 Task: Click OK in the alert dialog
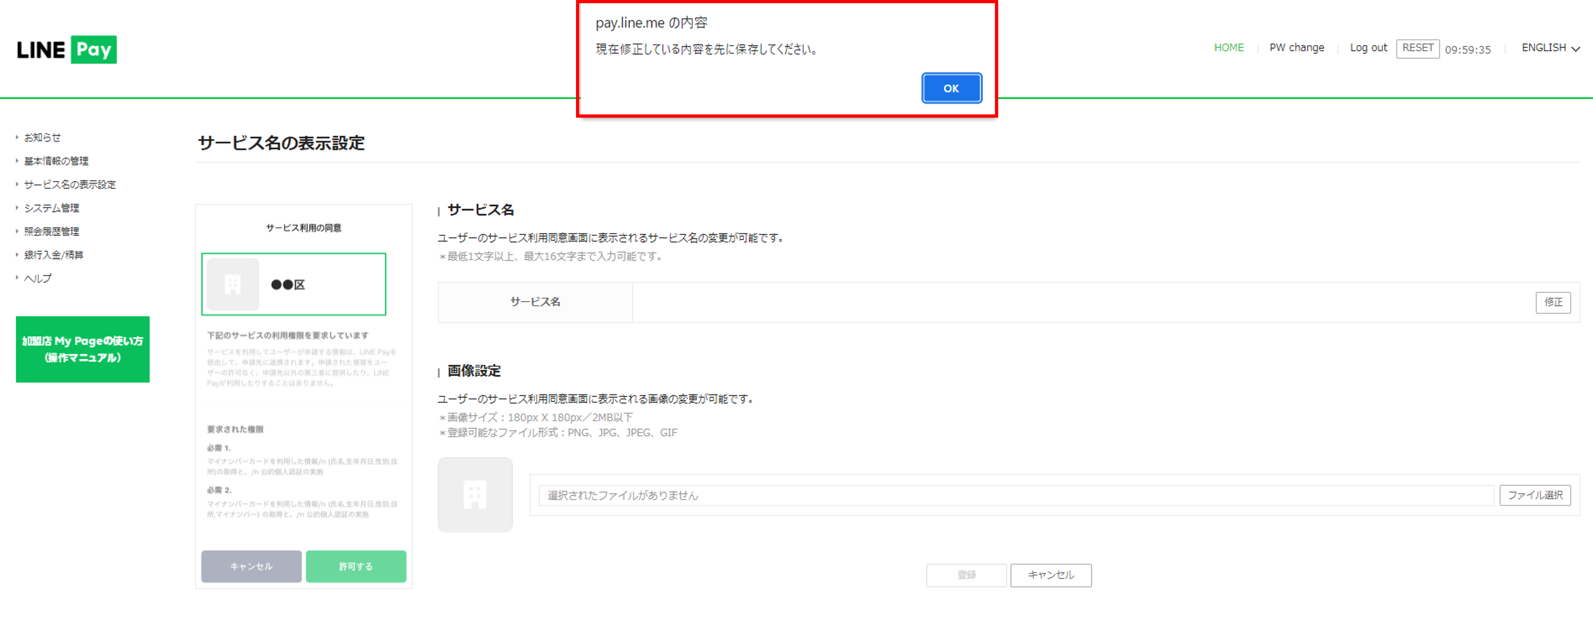[950, 88]
